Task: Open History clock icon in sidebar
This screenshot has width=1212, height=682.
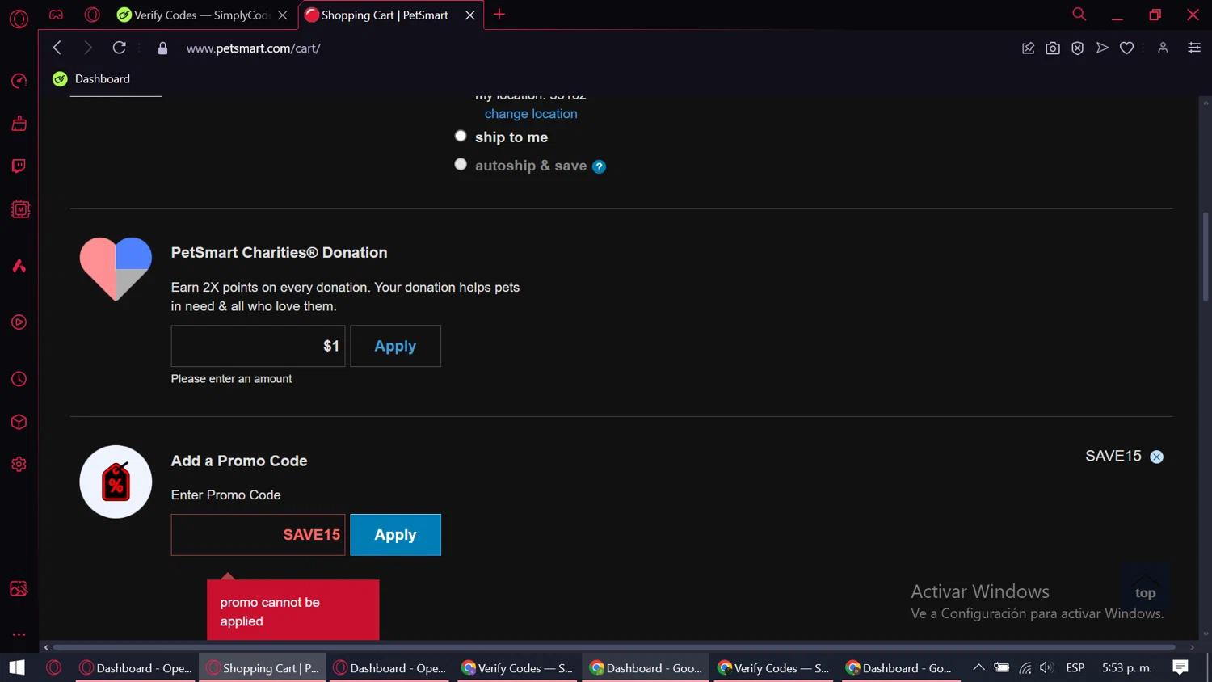Action: click(19, 379)
